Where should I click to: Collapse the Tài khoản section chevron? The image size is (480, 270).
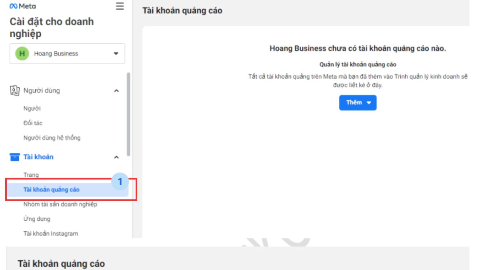(x=116, y=157)
